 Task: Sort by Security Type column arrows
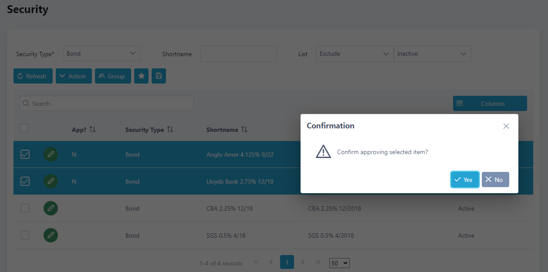[170, 130]
